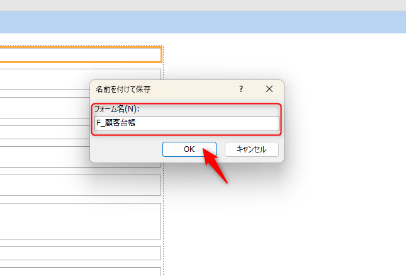Click the question mark help icon

(240, 89)
